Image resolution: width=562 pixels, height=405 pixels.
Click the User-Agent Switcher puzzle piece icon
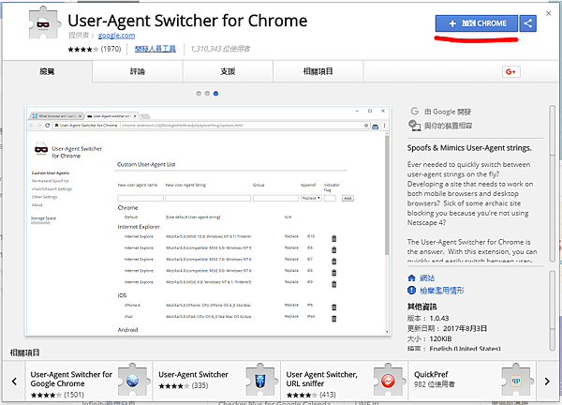(x=43, y=23)
